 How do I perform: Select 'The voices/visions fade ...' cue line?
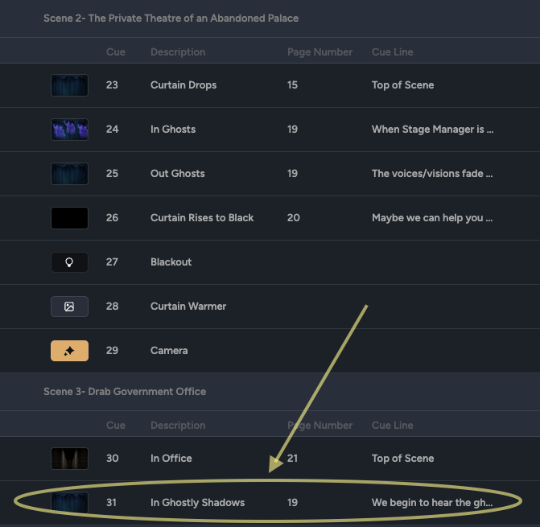[432, 174]
